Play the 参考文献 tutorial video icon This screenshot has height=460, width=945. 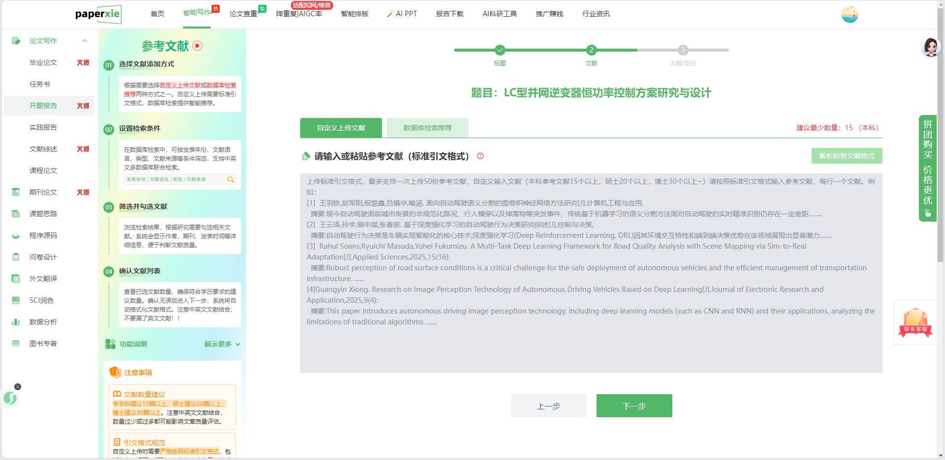pyautogui.click(x=197, y=46)
